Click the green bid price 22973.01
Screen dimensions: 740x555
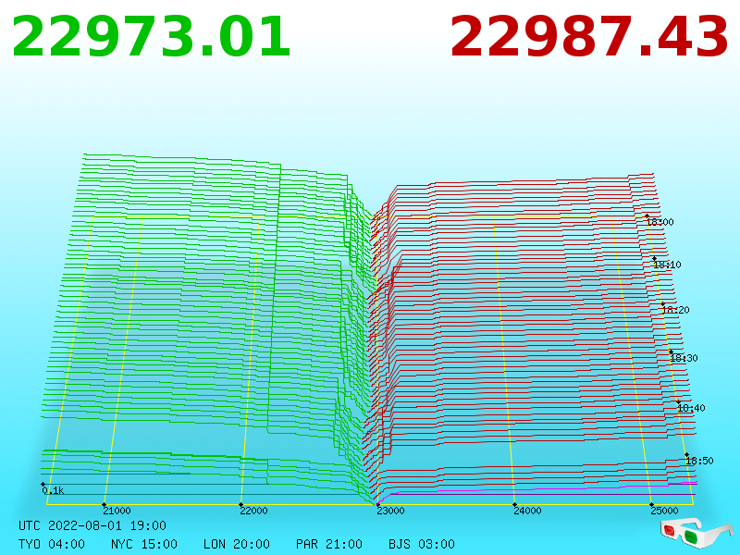(151, 37)
